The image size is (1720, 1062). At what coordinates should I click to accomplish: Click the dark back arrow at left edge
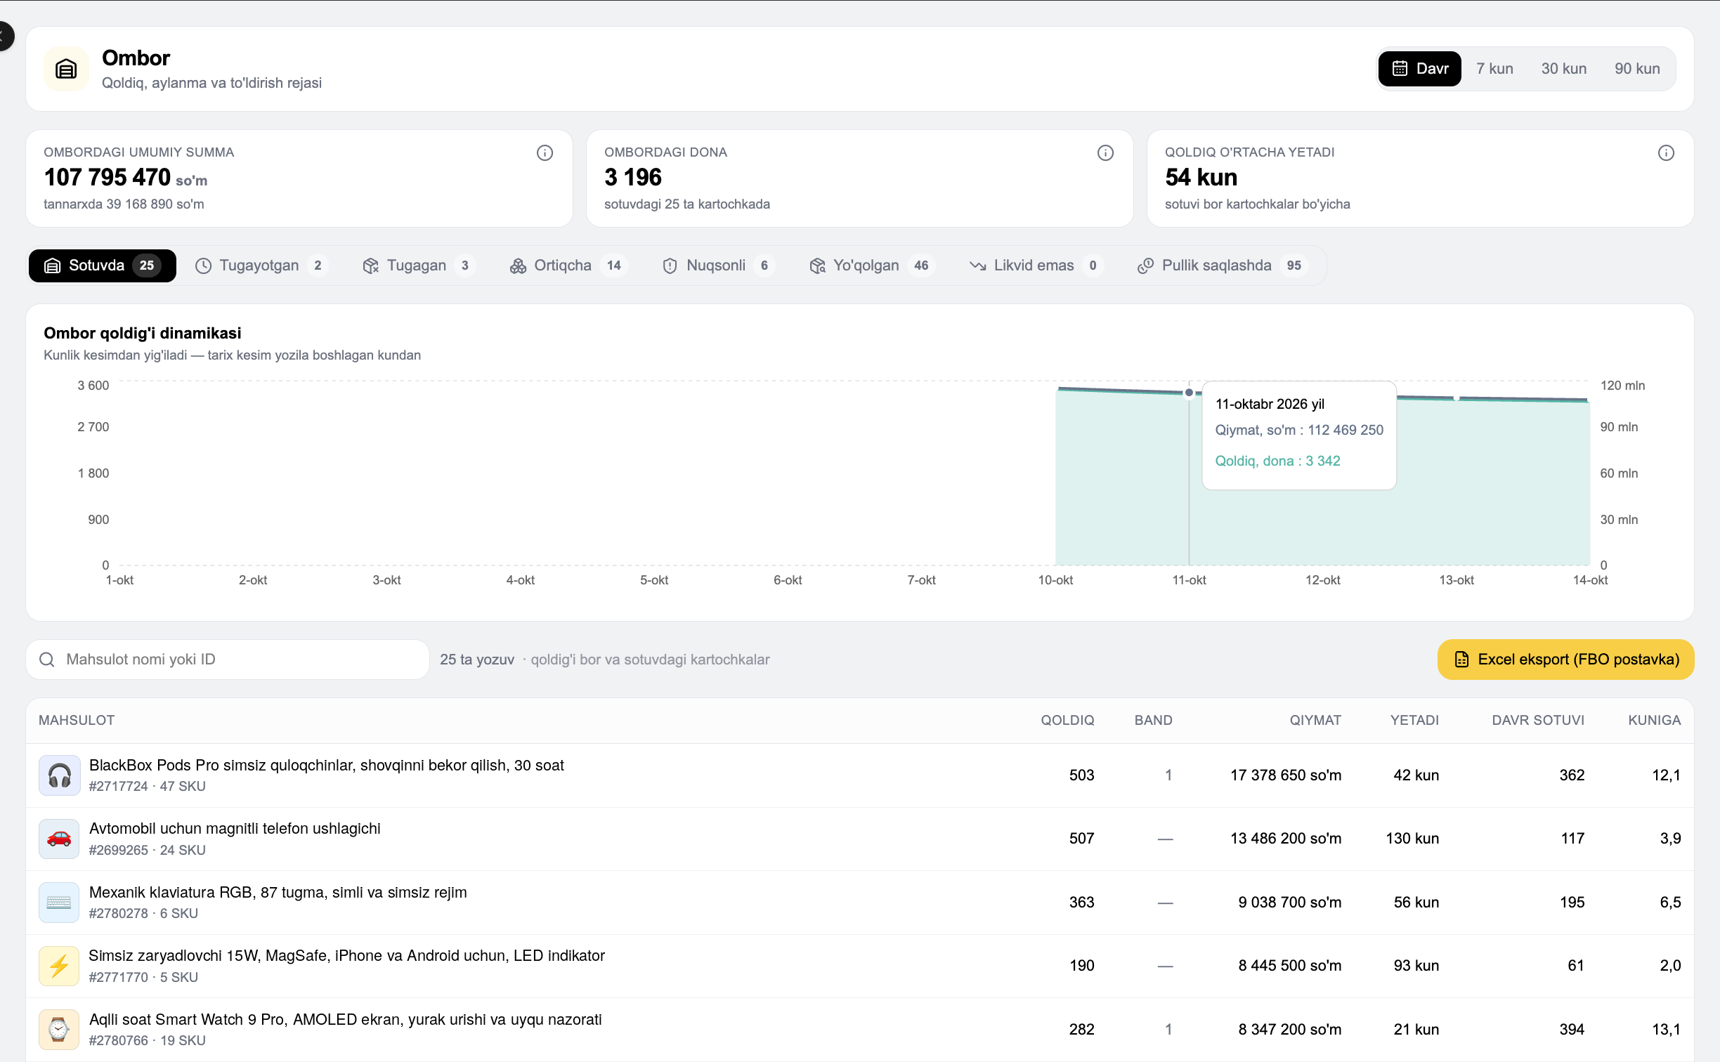(6, 37)
